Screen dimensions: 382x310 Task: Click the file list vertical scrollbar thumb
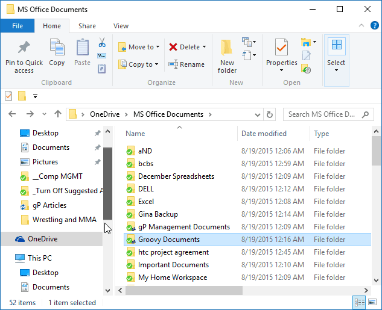coord(376,151)
